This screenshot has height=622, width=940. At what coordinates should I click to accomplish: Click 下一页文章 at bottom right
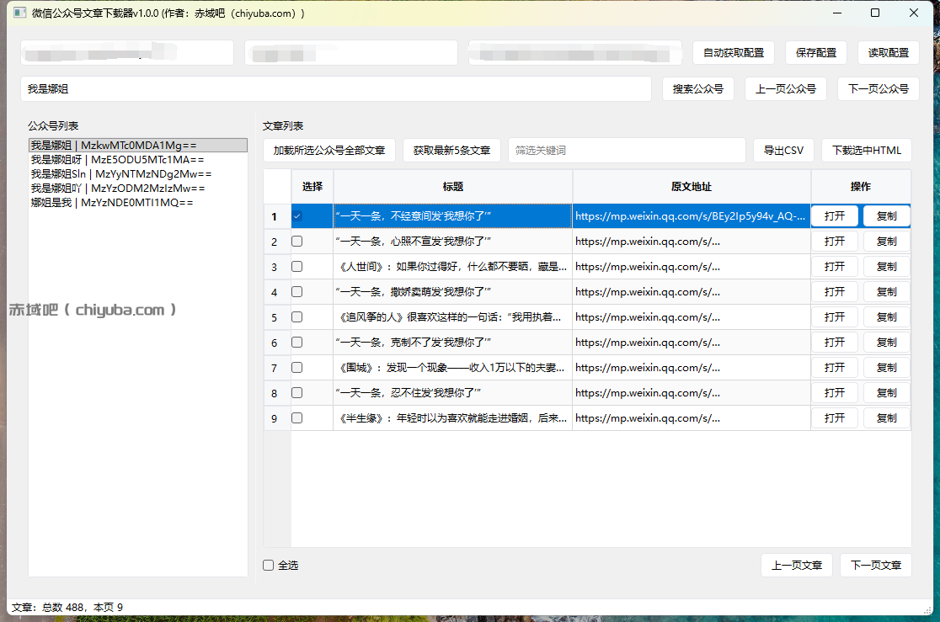click(x=876, y=565)
